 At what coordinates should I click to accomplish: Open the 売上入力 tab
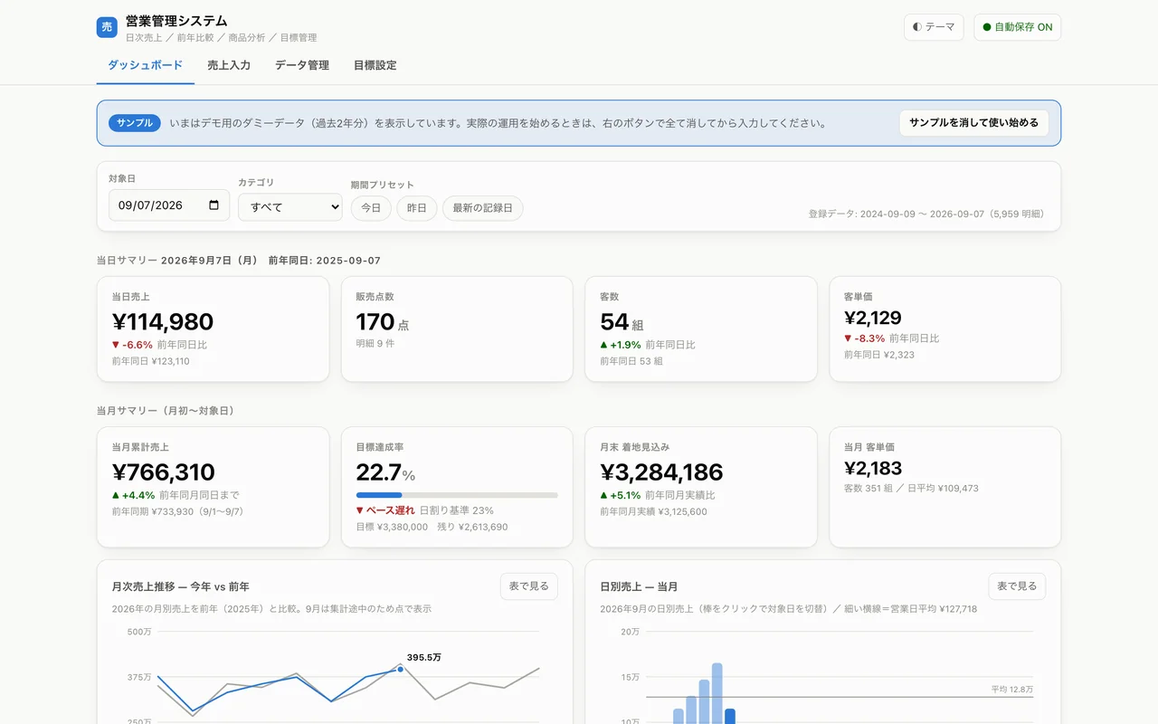pos(229,65)
